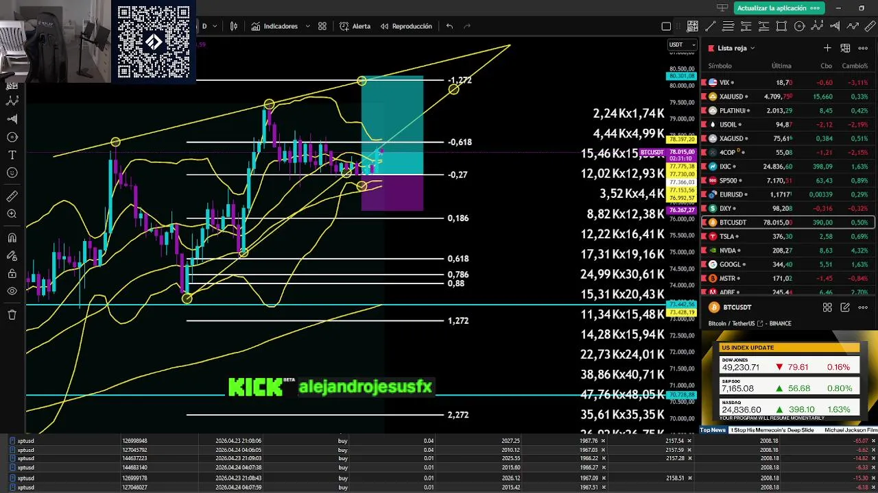This screenshot has width=878, height=493.
Task: Select TSLA in the watchlist
Action: click(787, 236)
